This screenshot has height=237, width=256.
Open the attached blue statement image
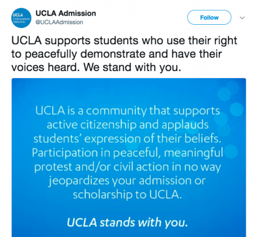point(129,157)
